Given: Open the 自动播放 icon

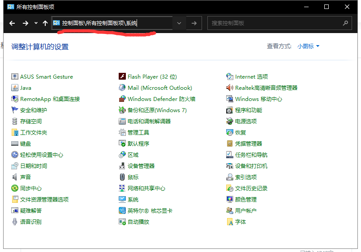Looking at the screenshot, I should (122, 222).
